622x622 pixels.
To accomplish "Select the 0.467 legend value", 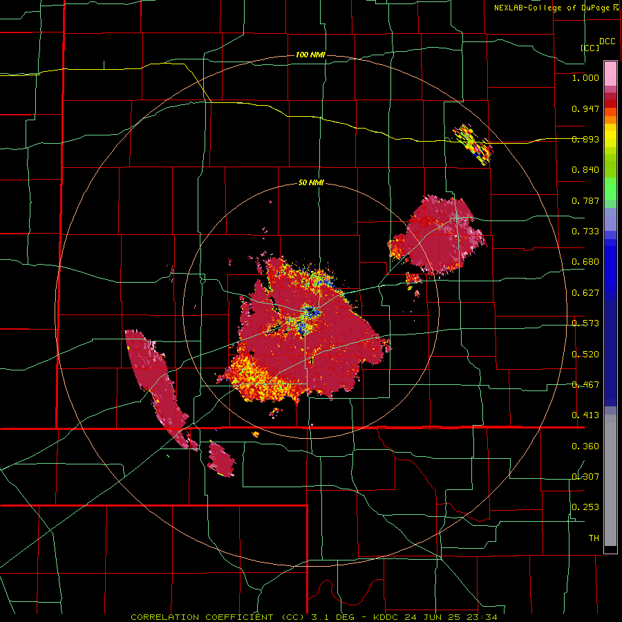I will pyautogui.click(x=585, y=385).
